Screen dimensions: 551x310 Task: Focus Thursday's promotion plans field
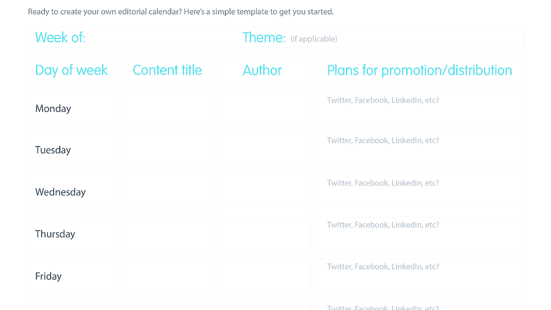[421, 233]
